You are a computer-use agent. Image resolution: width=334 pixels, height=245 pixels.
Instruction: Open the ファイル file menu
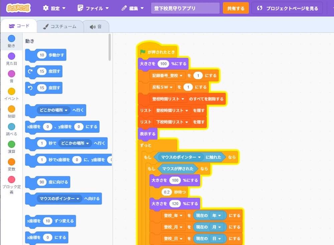point(93,8)
